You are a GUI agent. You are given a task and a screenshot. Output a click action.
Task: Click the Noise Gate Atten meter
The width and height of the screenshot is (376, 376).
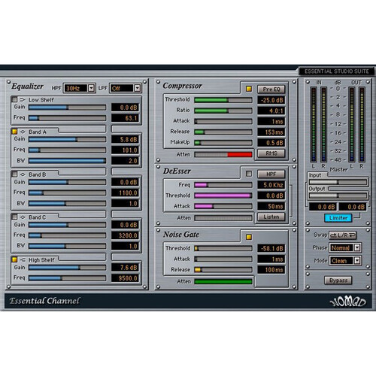pos(223,281)
